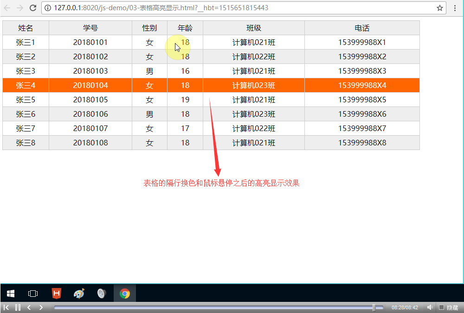464x313 pixels.
Task: Switch to Chrome in the taskbar
Action: (x=124, y=294)
